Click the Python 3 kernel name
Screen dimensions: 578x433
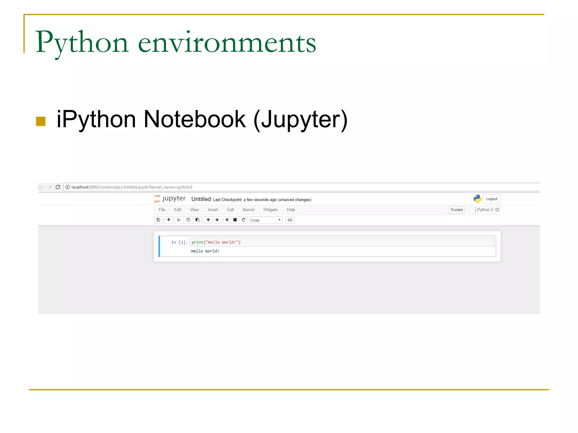485,210
